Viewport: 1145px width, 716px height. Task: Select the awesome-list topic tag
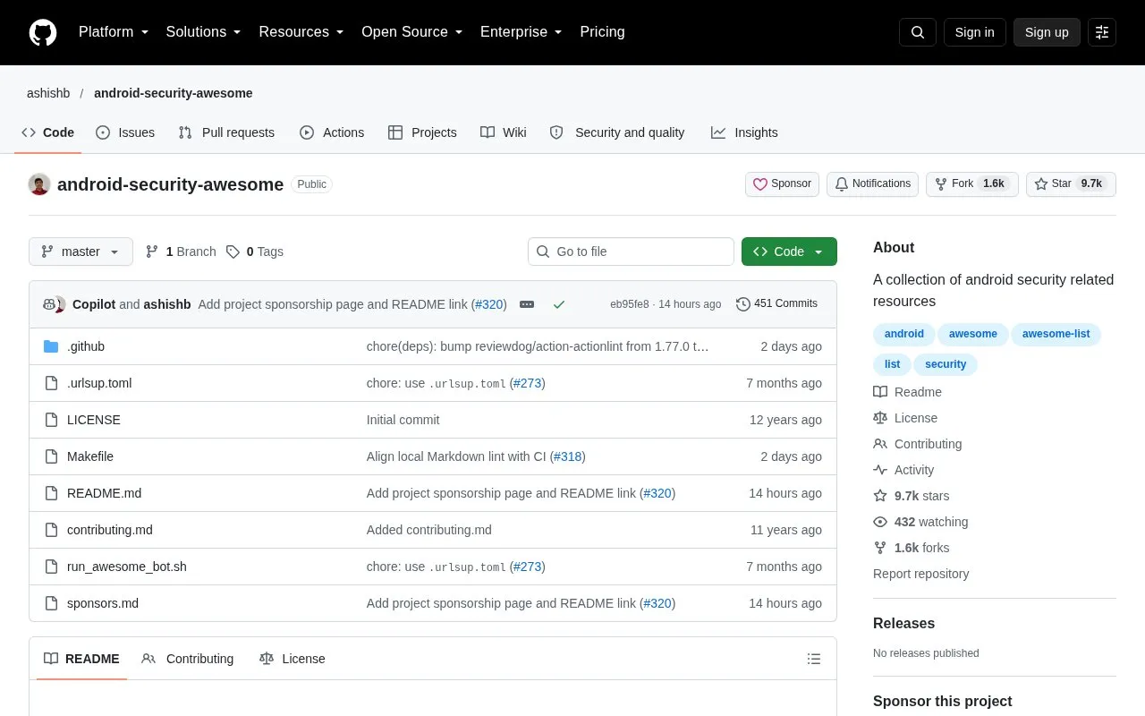(1056, 335)
